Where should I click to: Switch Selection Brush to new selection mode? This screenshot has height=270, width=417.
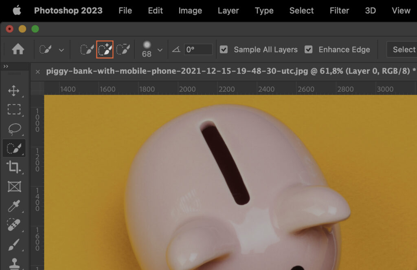[87, 49]
